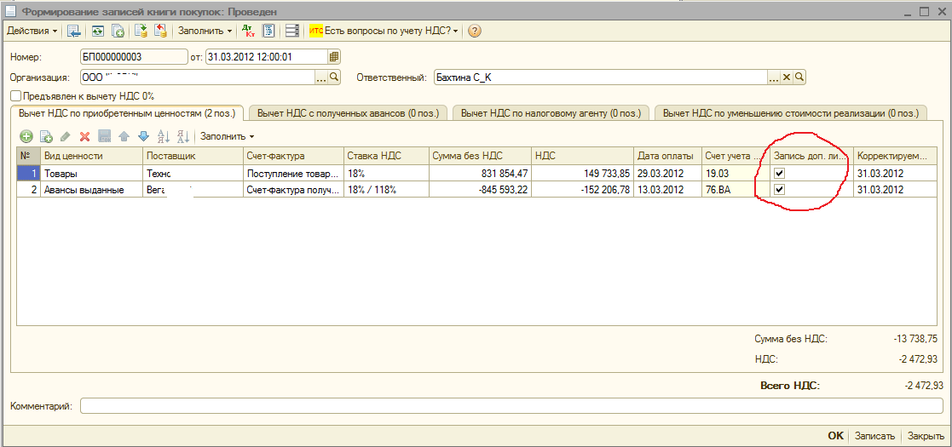
Task: Click the unpost document icon with red arrow
Action: tap(160, 31)
